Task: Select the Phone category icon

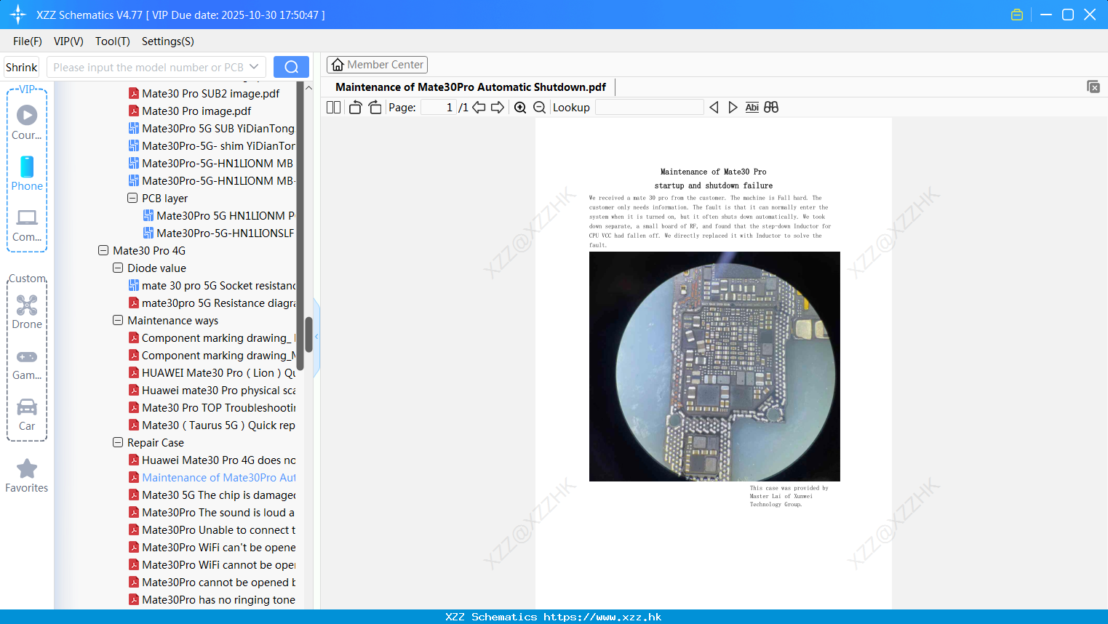Action: 27,167
